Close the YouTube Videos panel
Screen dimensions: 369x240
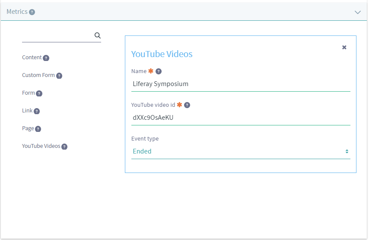(344, 47)
